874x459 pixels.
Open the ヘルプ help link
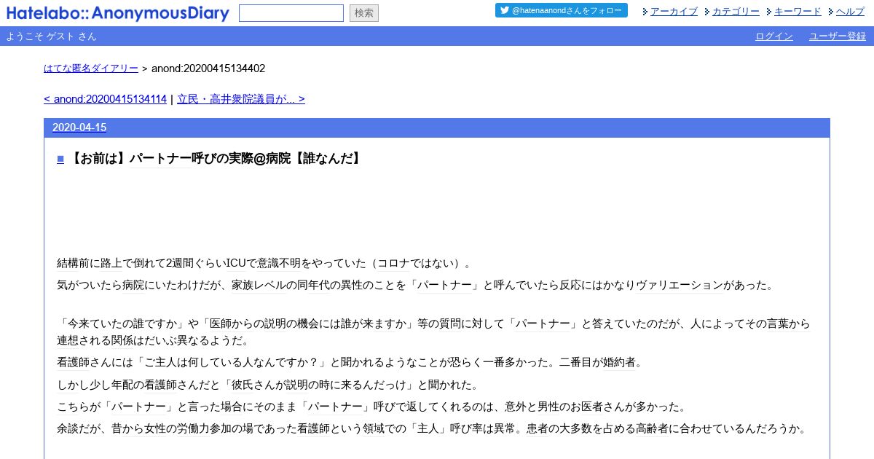point(850,12)
